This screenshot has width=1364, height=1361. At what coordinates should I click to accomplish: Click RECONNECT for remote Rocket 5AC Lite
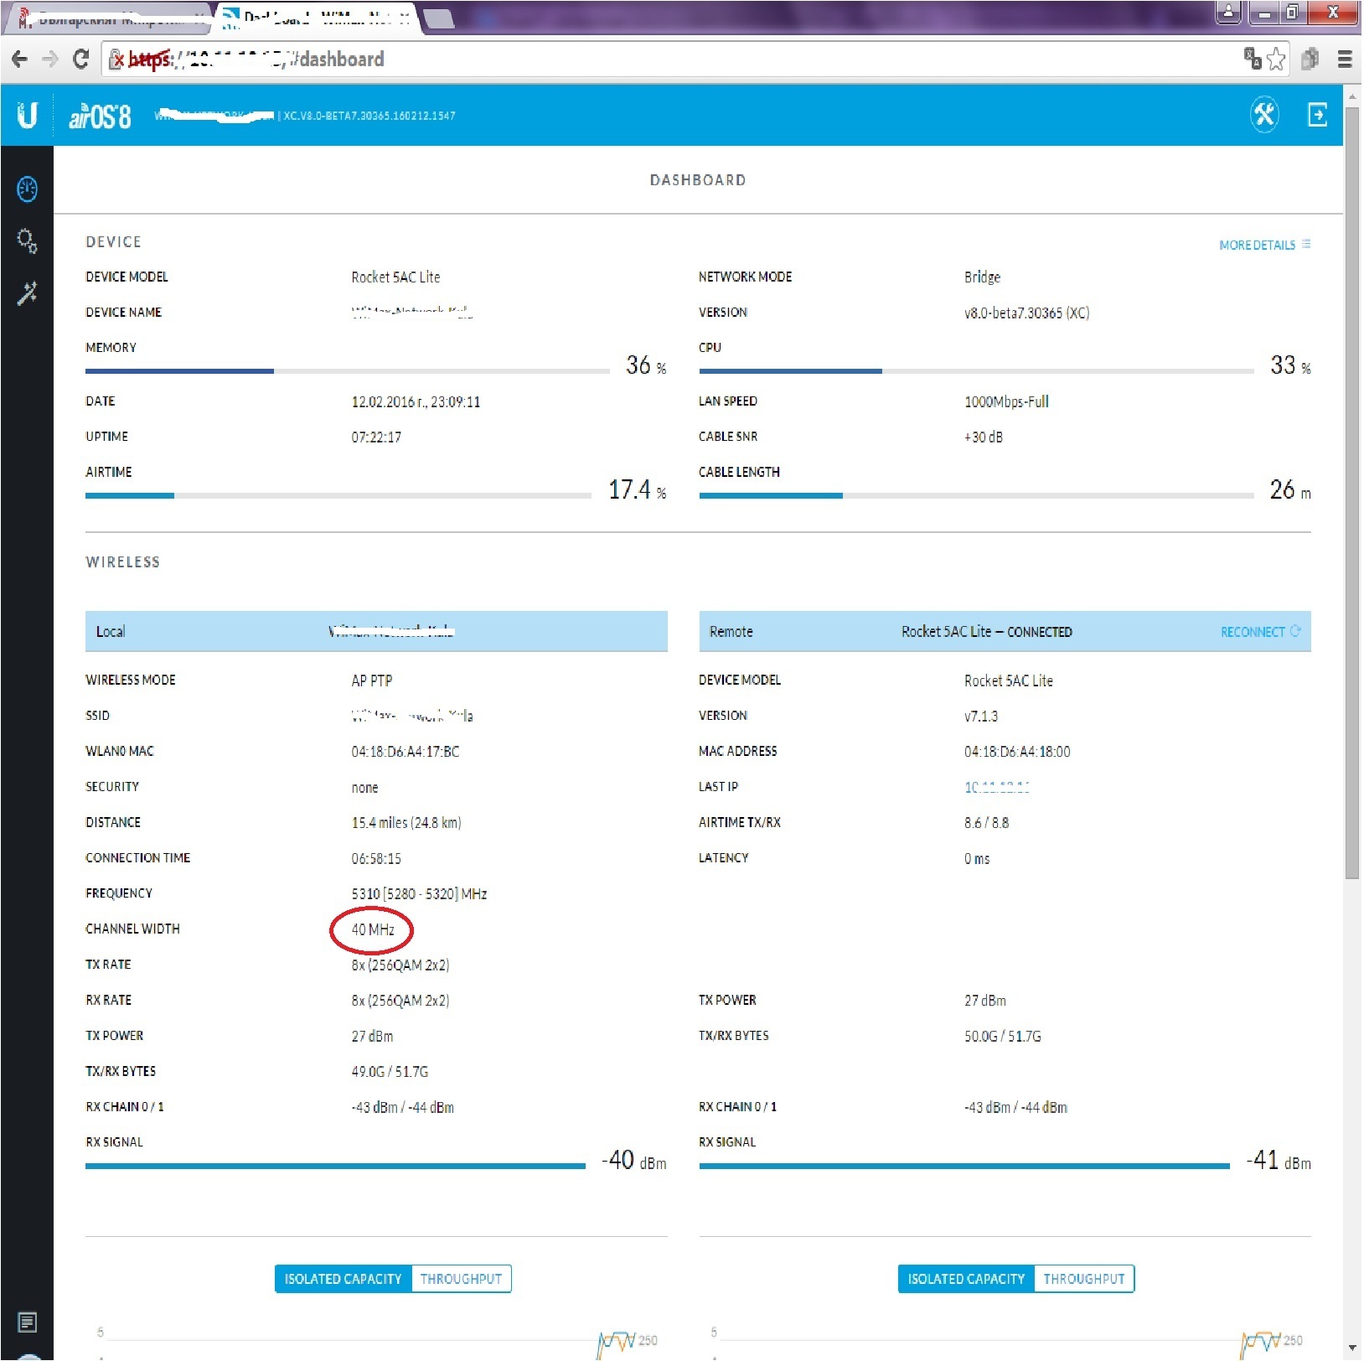coord(1259,632)
